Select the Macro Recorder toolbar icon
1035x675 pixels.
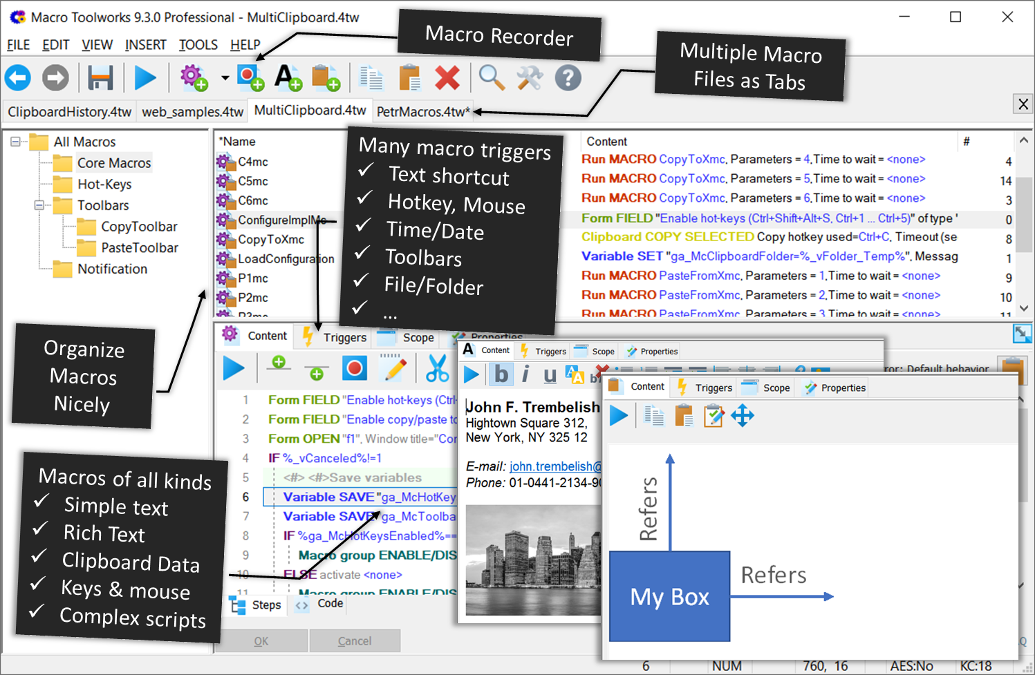[x=250, y=77]
